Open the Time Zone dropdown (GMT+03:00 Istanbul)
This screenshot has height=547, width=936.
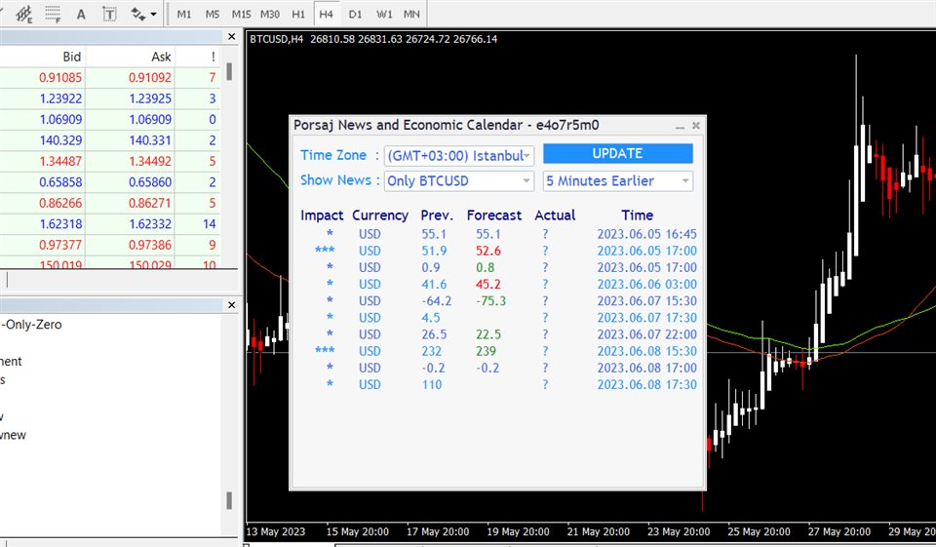tap(459, 155)
